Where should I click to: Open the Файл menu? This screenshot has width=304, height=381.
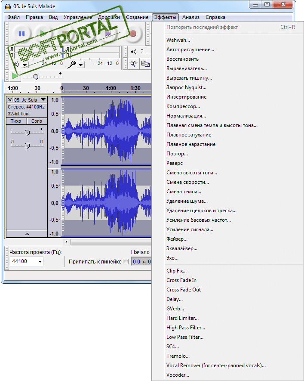tap(14, 17)
